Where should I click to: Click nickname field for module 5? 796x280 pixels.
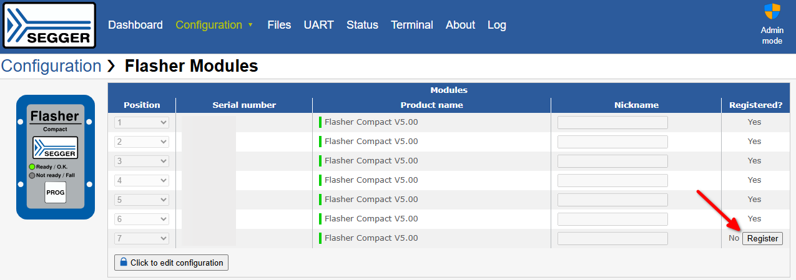point(612,200)
